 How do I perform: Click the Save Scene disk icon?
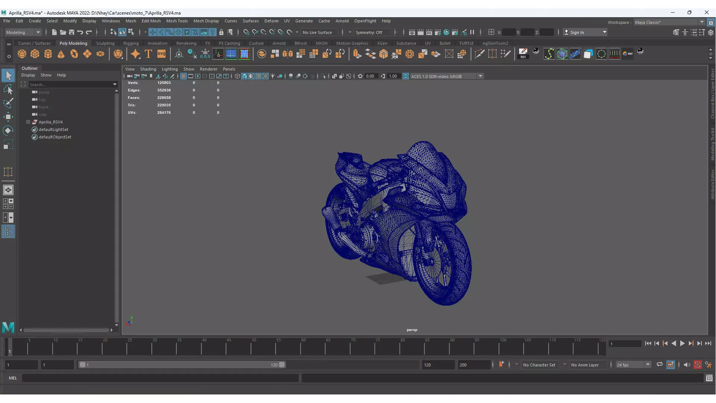click(x=72, y=32)
